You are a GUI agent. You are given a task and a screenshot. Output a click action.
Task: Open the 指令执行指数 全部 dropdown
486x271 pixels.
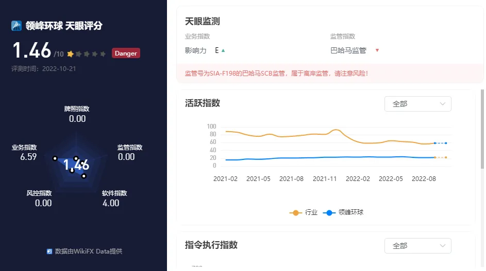coord(418,246)
